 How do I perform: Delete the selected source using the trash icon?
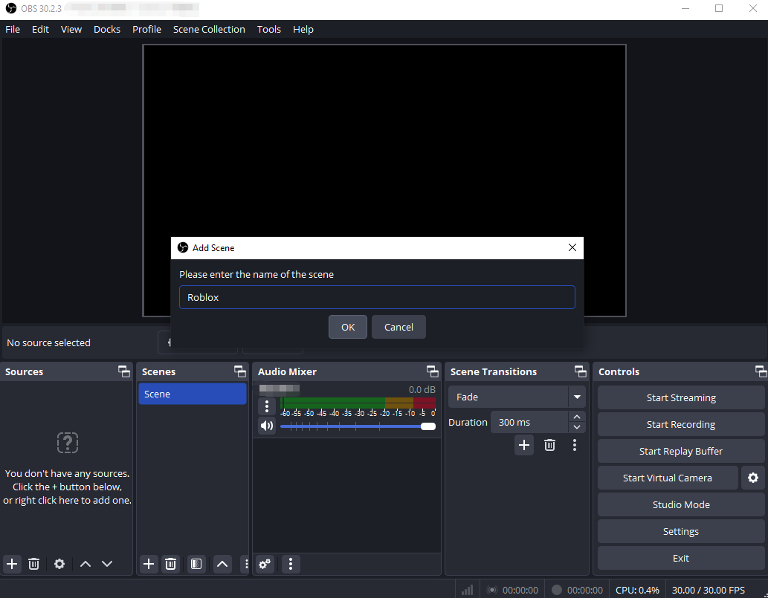pos(33,564)
